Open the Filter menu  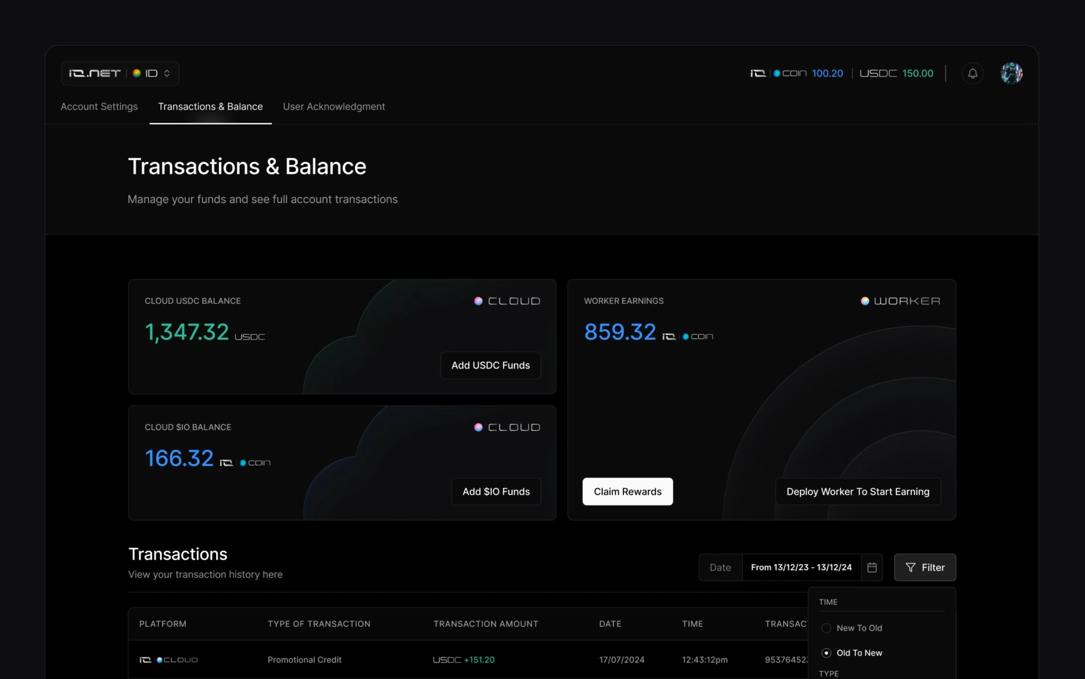click(x=925, y=567)
